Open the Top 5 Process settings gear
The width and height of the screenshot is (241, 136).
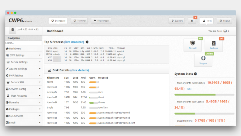87,42
